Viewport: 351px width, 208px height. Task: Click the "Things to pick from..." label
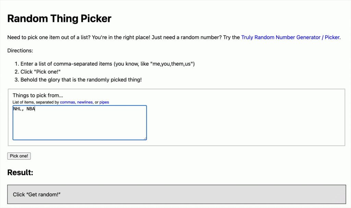(38, 95)
